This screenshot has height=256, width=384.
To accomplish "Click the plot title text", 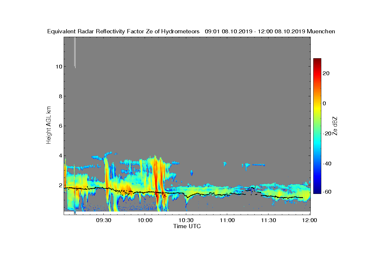I will click(x=191, y=31).
